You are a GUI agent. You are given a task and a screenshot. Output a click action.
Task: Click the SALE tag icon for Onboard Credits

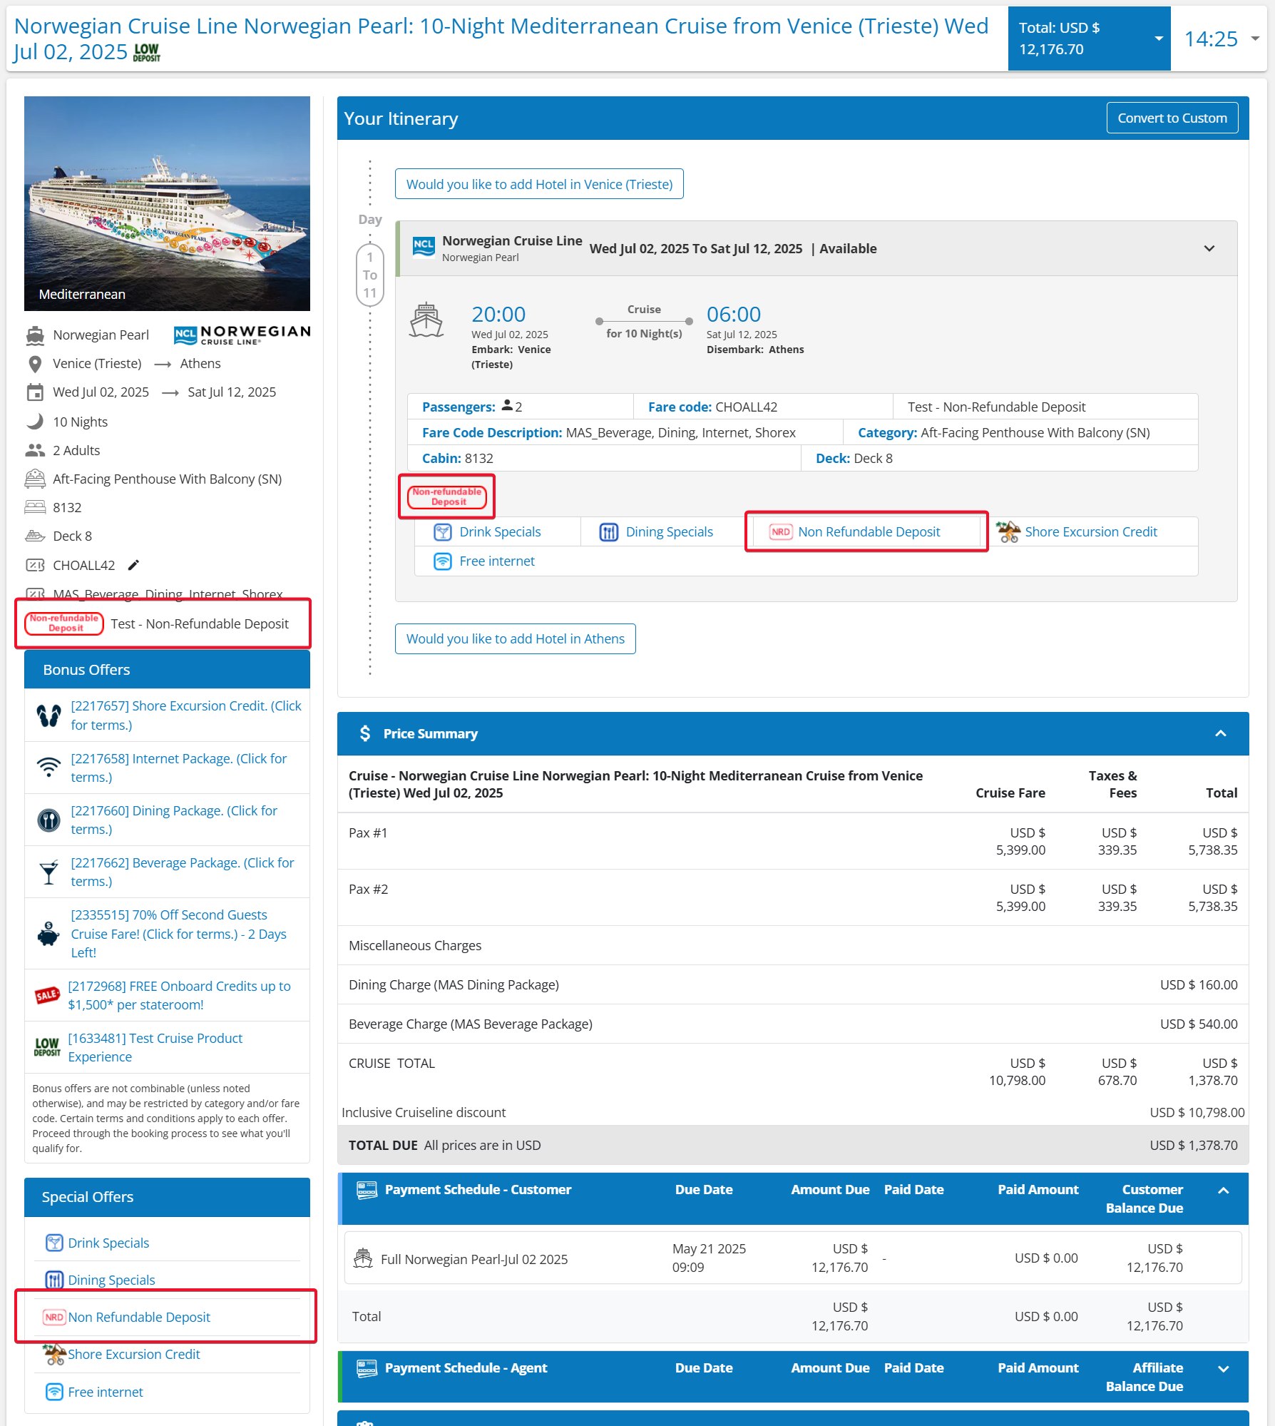pyautogui.click(x=47, y=995)
